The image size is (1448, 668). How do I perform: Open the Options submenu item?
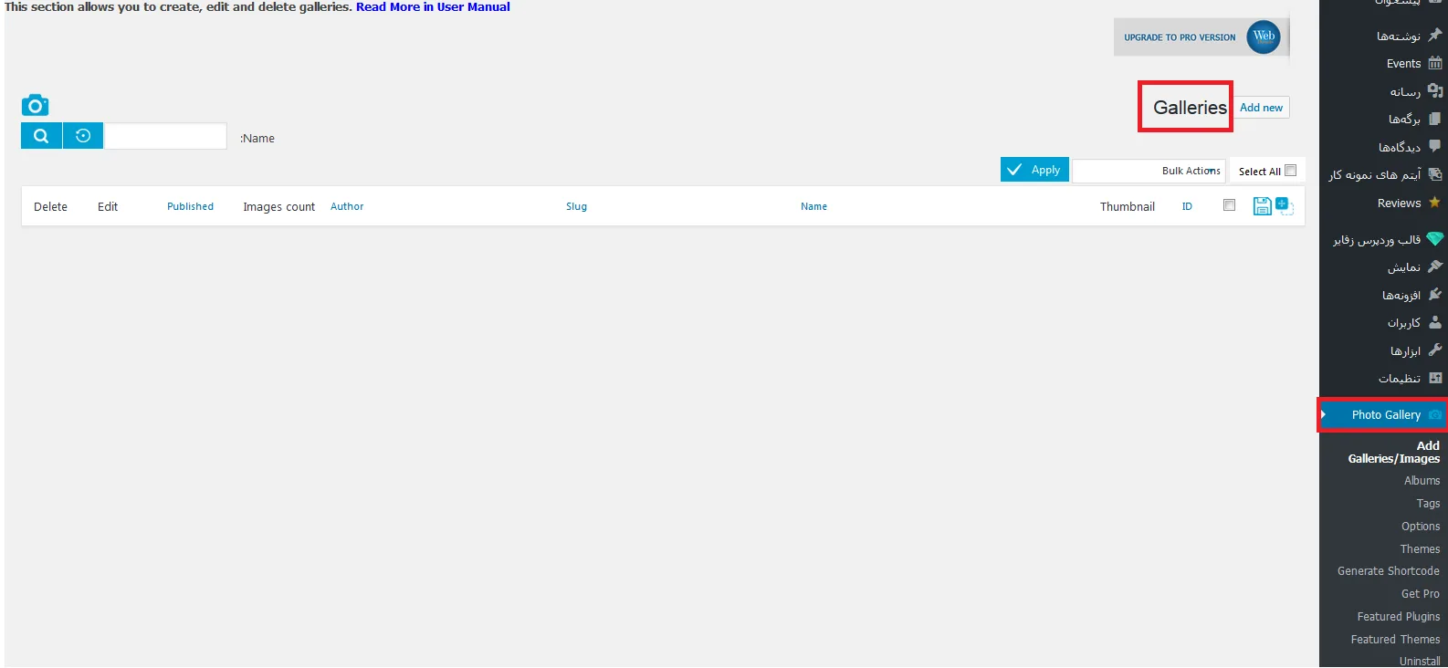pos(1421,526)
